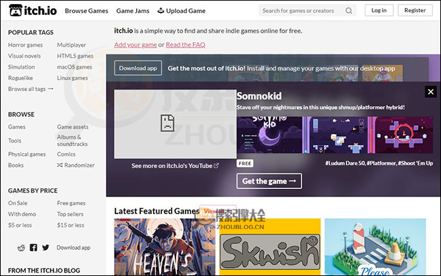Viewport: 441px width, 276px height.
Task: Open the Twitter social icon
Action: 46,247
